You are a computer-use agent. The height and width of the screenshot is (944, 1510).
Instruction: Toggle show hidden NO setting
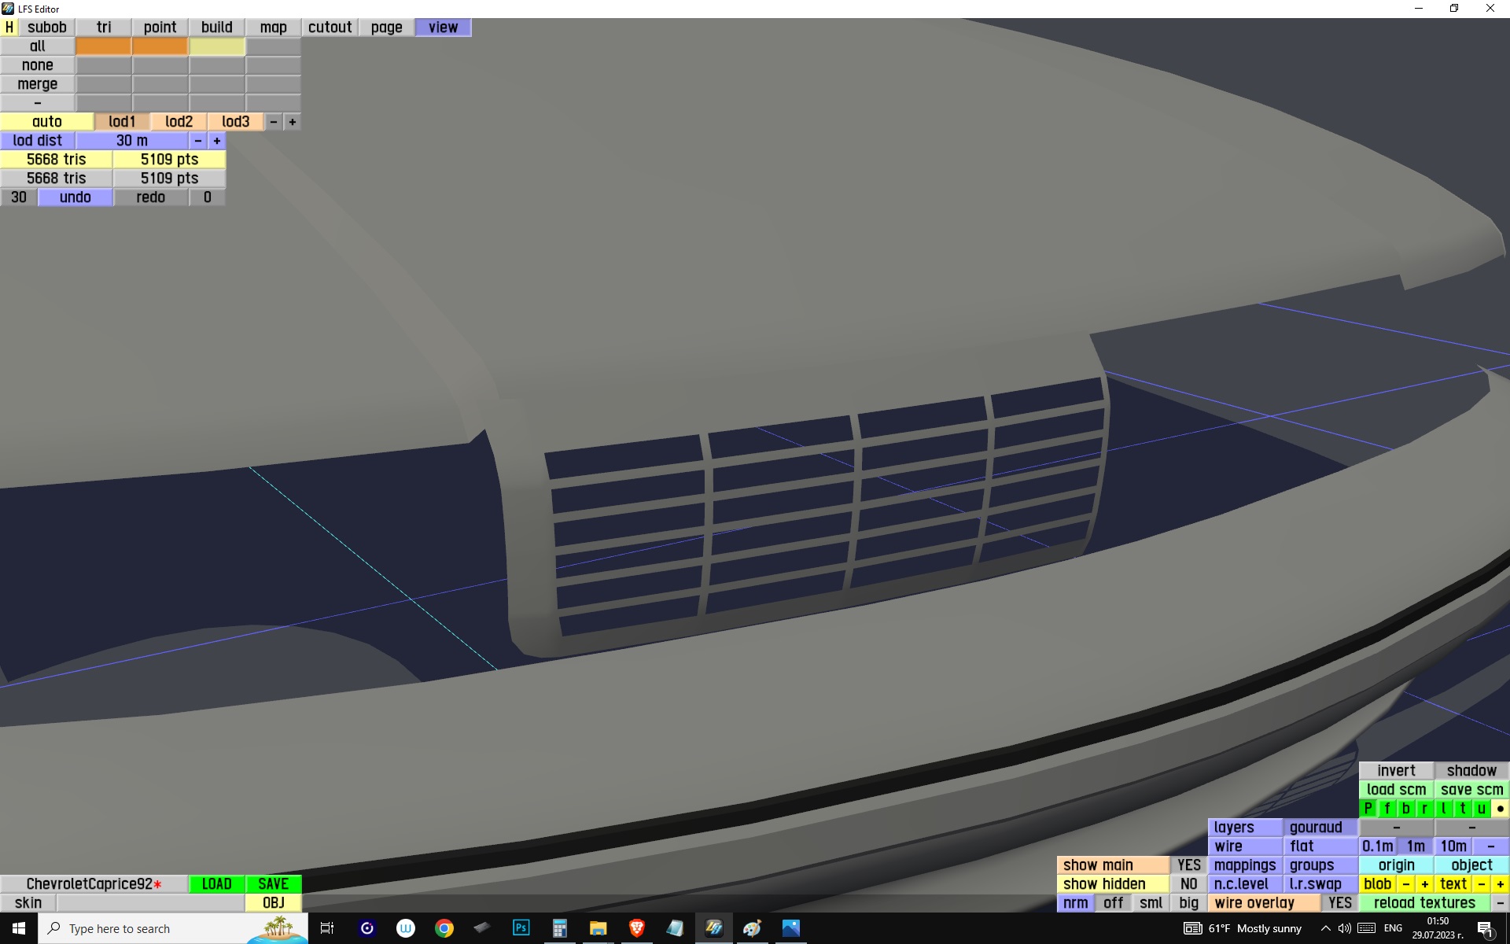[x=1188, y=884]
